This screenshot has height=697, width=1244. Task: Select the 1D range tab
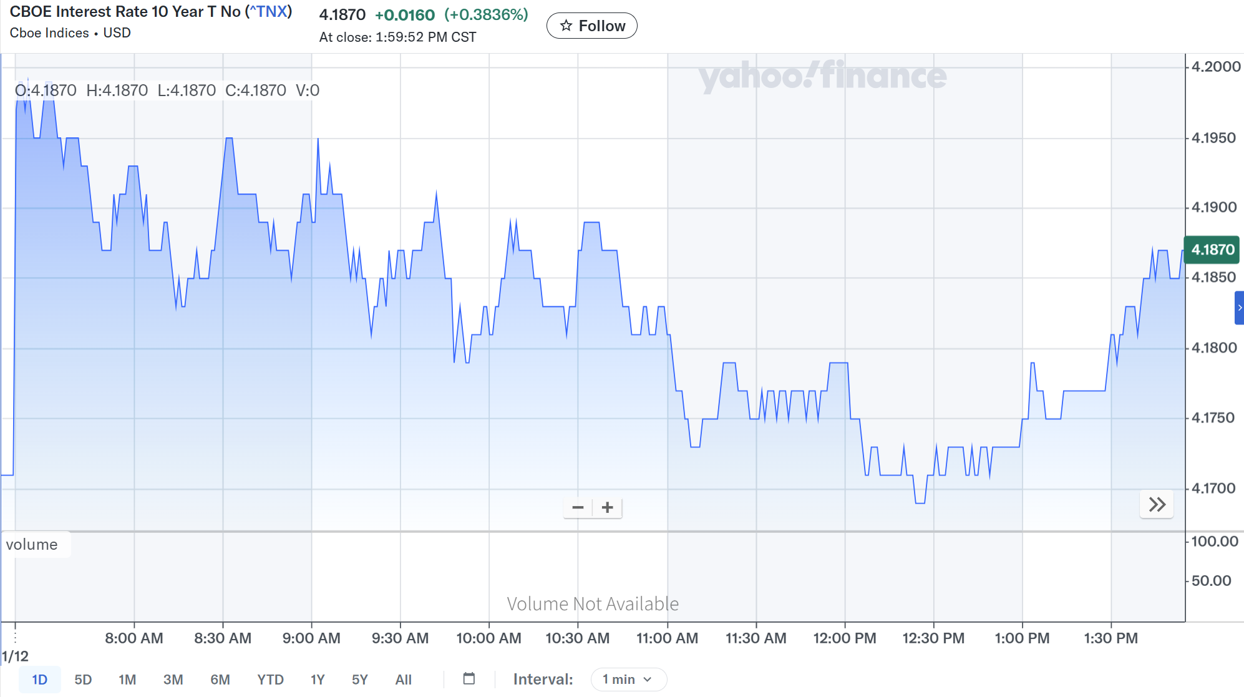pyautogui.click(x=39, y=679)
